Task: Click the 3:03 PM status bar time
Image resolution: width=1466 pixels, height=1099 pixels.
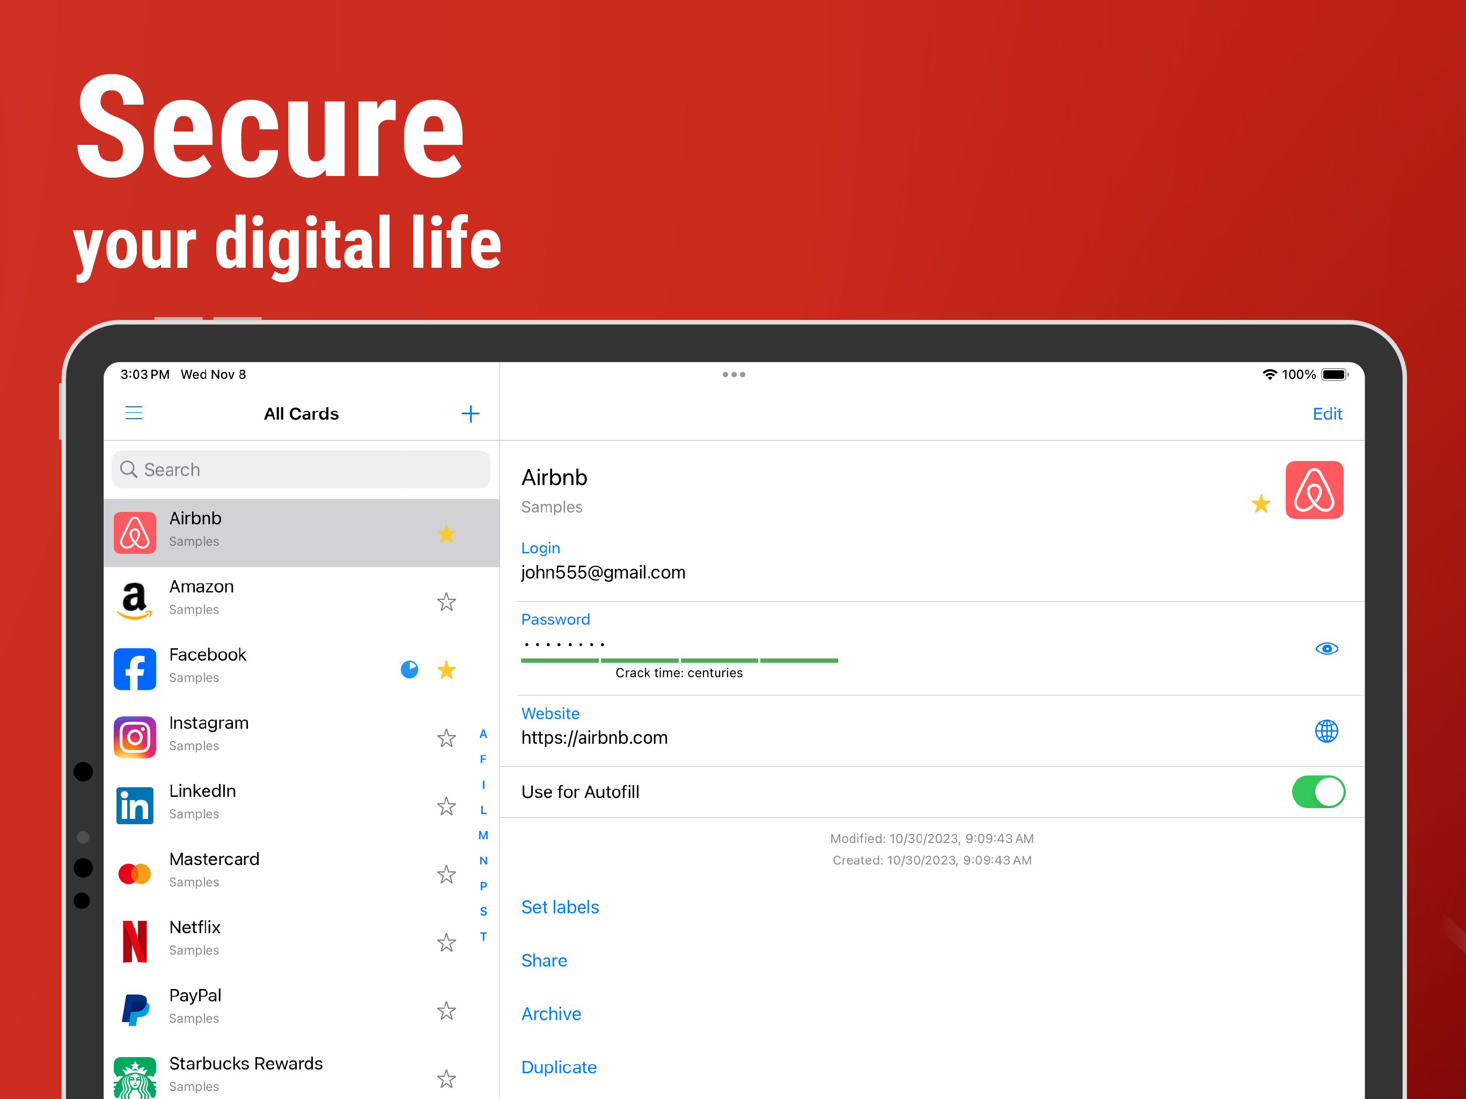Action: click(144, 375)
